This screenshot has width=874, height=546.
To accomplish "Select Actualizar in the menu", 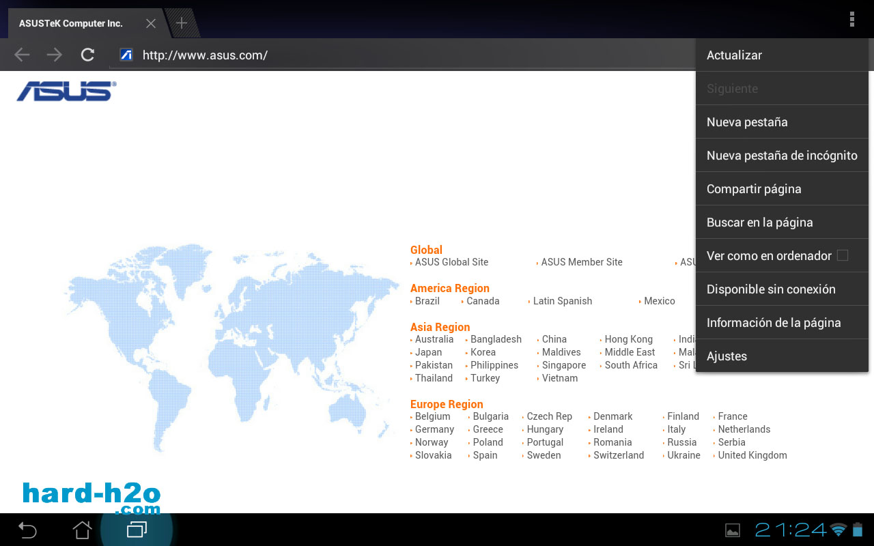I will coord(782,55).
